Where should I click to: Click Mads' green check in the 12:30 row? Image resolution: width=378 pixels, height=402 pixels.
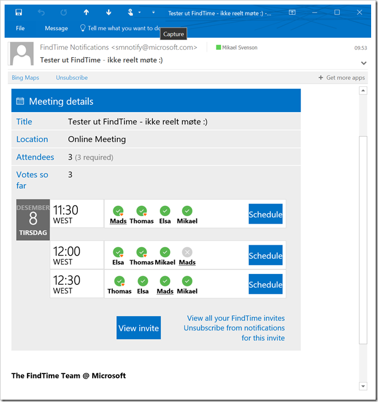click(165, 281)
